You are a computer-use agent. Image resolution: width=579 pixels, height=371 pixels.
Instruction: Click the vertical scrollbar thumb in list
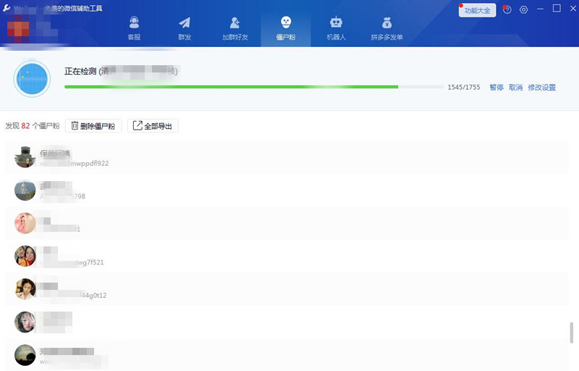click(x=572, y=332)
